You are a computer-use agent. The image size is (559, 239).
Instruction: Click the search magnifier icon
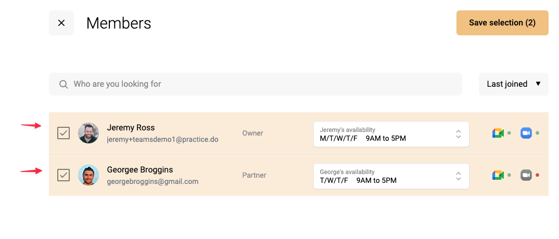pos(63,84)
